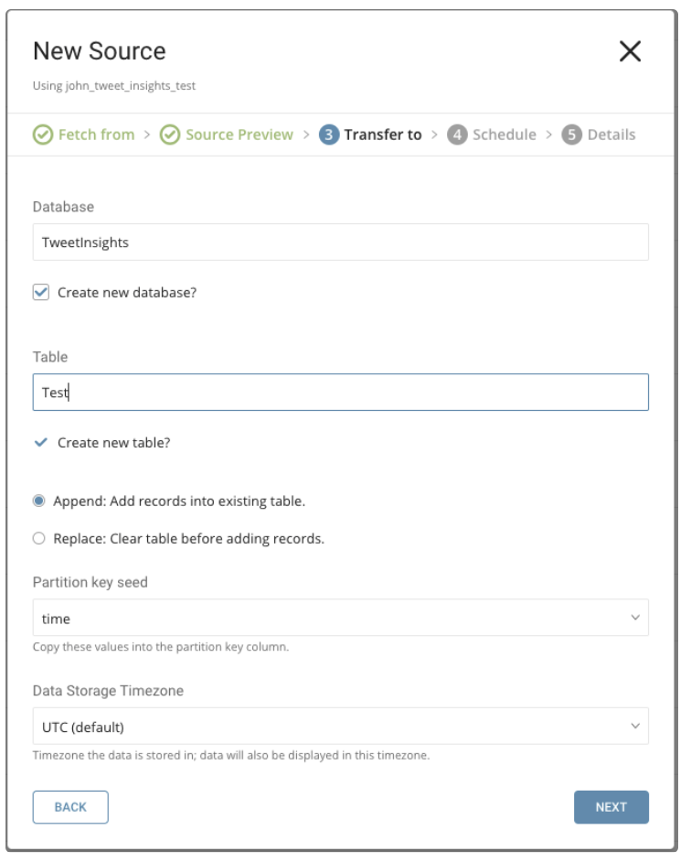Close the New Source dialog
This screenshot has height=862, width=691.
coord(630,51)
